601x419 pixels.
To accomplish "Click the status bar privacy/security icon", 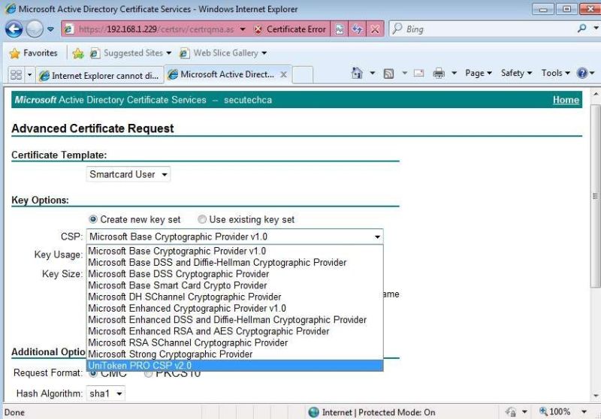I will tap(511, 411).
